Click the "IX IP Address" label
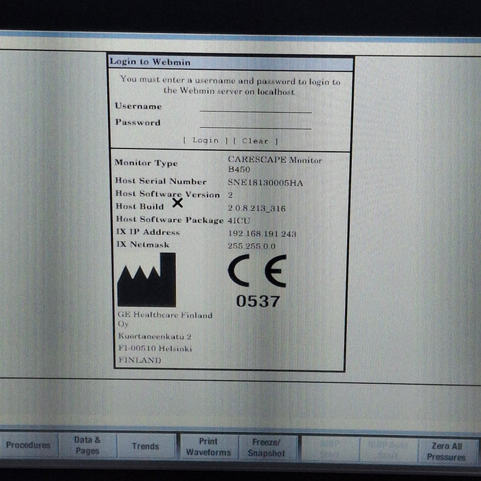 click(x=148, y=232)
